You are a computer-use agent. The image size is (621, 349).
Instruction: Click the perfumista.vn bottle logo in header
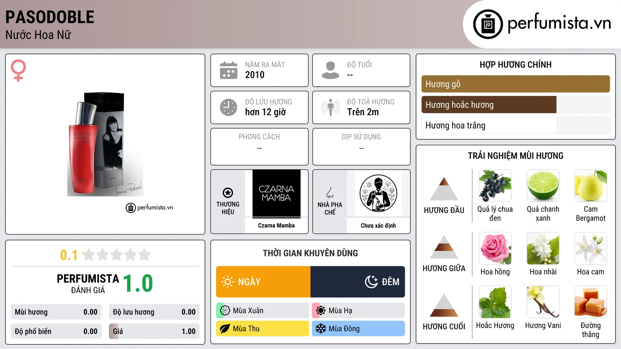[488, 24]
